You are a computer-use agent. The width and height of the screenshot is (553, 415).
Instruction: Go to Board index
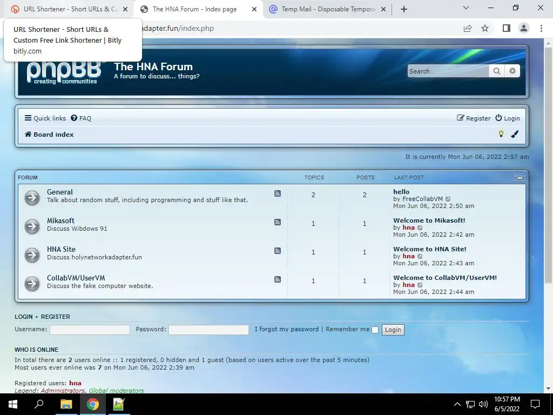(49, 135)
